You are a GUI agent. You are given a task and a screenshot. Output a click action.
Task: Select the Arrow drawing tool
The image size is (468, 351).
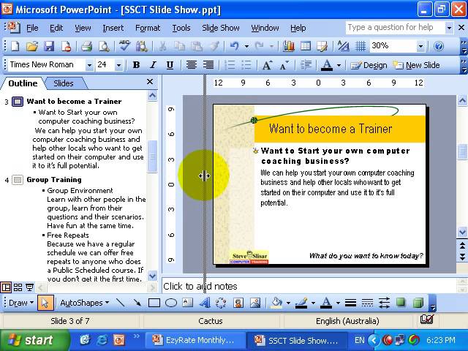[x=137, y=303]
